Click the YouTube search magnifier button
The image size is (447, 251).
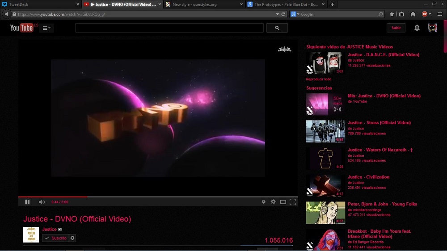(277, 28)
